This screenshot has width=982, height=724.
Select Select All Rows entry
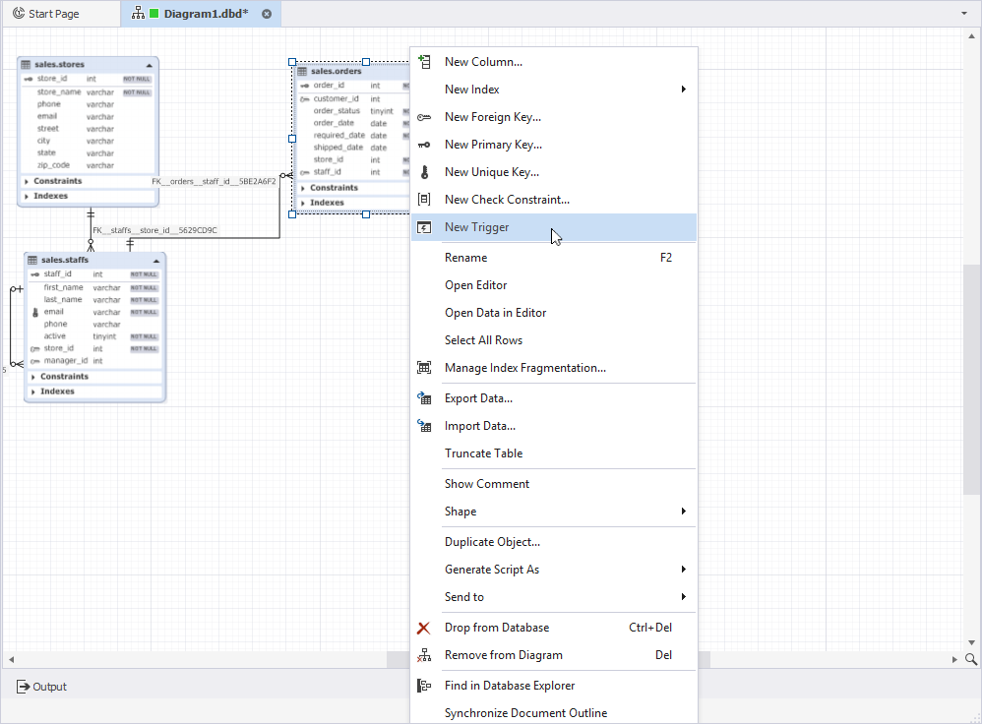coord(554,340)
